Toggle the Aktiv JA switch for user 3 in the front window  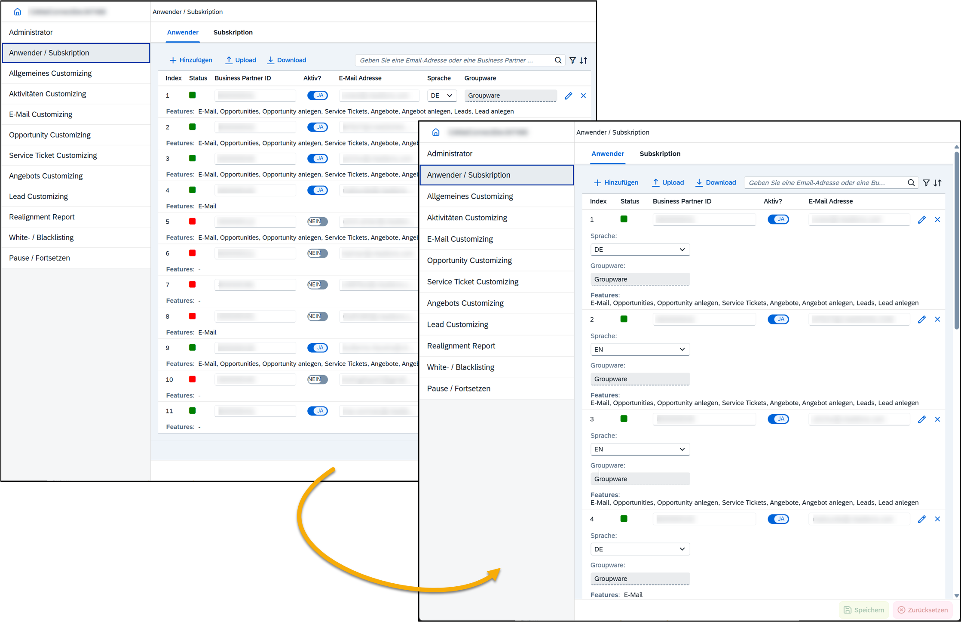point(778,419)
